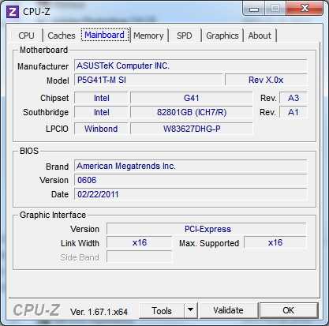The height and width of the screenshot is (326, 329).
Task: Select the Model value P5G41T-M SI
Action: (148, 80)
